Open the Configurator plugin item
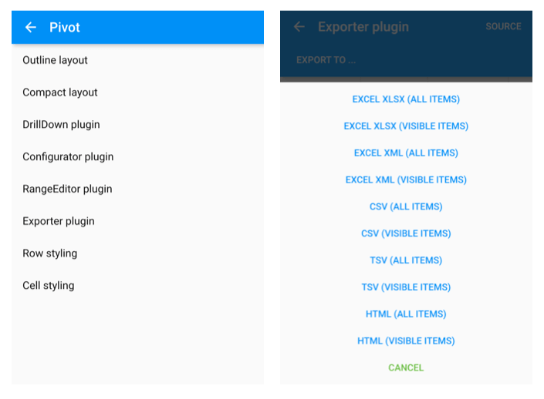Screen dimensions: 544x399 tap(137, 157)
